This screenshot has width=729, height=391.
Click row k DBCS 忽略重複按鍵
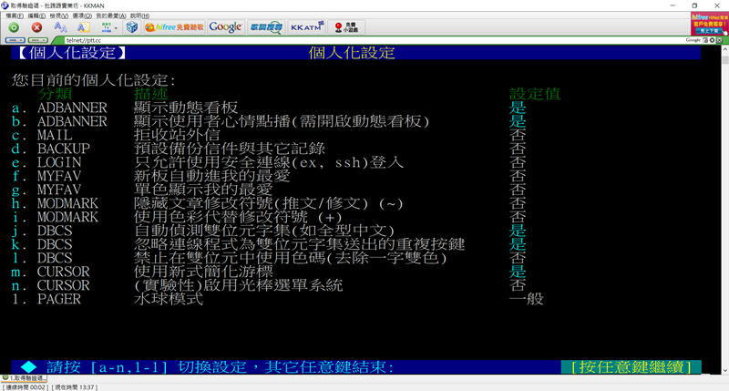point(269,244)
